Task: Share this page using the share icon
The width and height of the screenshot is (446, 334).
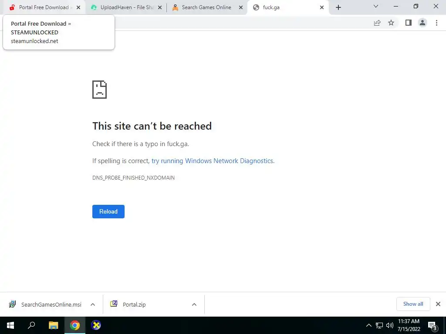Action: click(x=377, y=23)
